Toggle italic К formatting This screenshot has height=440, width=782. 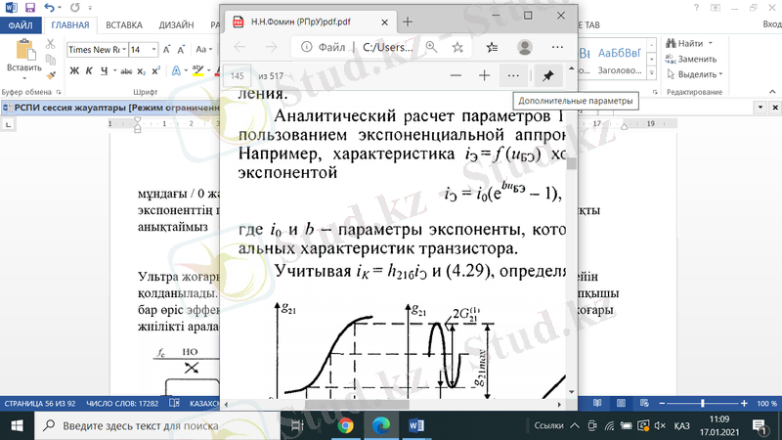point(89,70)
